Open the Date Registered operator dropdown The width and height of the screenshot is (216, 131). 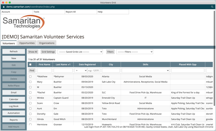click(81, 71)
